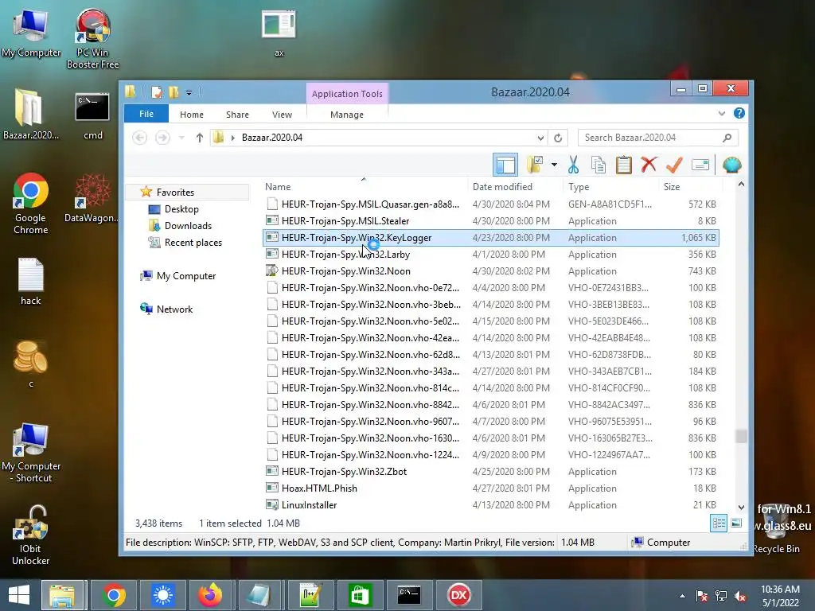Screen dimensions: 815x611
Task: Click the Refresh button beside address bar
Action: tap(558, 138)
